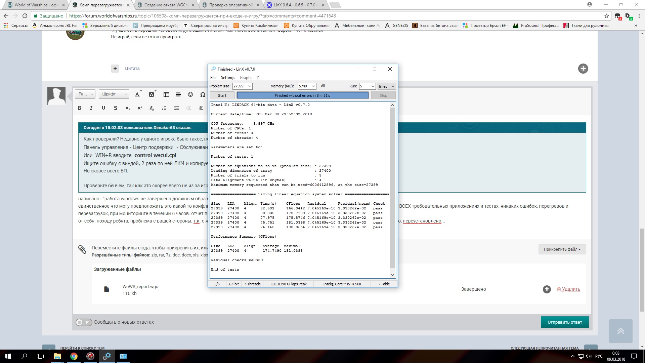Click the 'Отправить ответ' button

coord(565,322)
